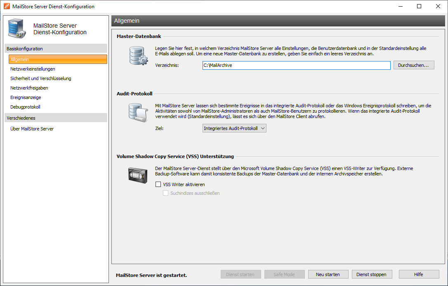Click the Master-Datenbank database gear icon
The height and width of the screenshot is (286, 448).
coord(139,56)
